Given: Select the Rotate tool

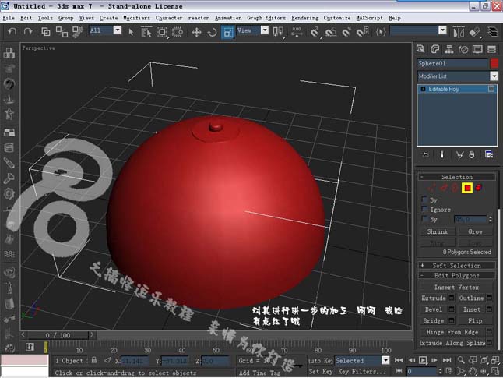Looking at the screenshot, I should [212, 32].
